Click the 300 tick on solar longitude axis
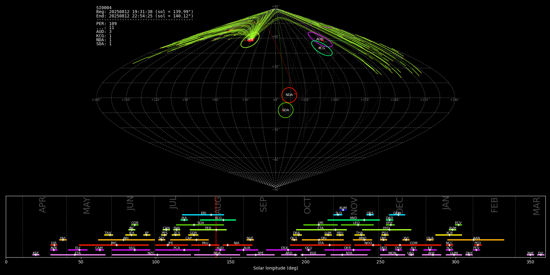This screenshot has height=275, width=550. [x=455, y=262]
